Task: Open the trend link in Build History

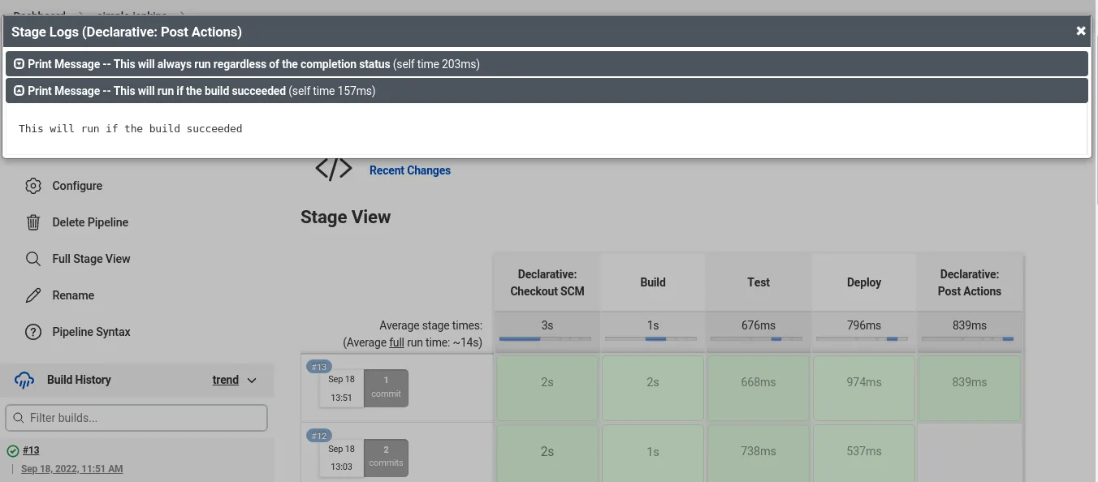Action: [x=226, y=380]
